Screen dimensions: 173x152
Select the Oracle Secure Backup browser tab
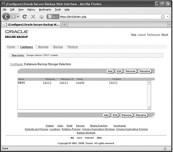31,24
